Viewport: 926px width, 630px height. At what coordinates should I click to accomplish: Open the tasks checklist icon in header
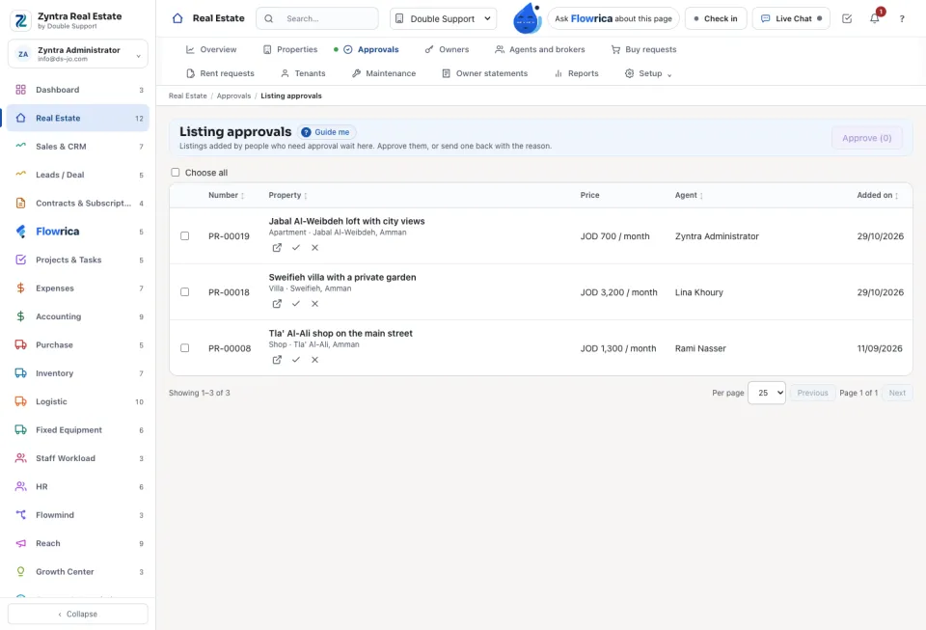click(x=847, y=18)
